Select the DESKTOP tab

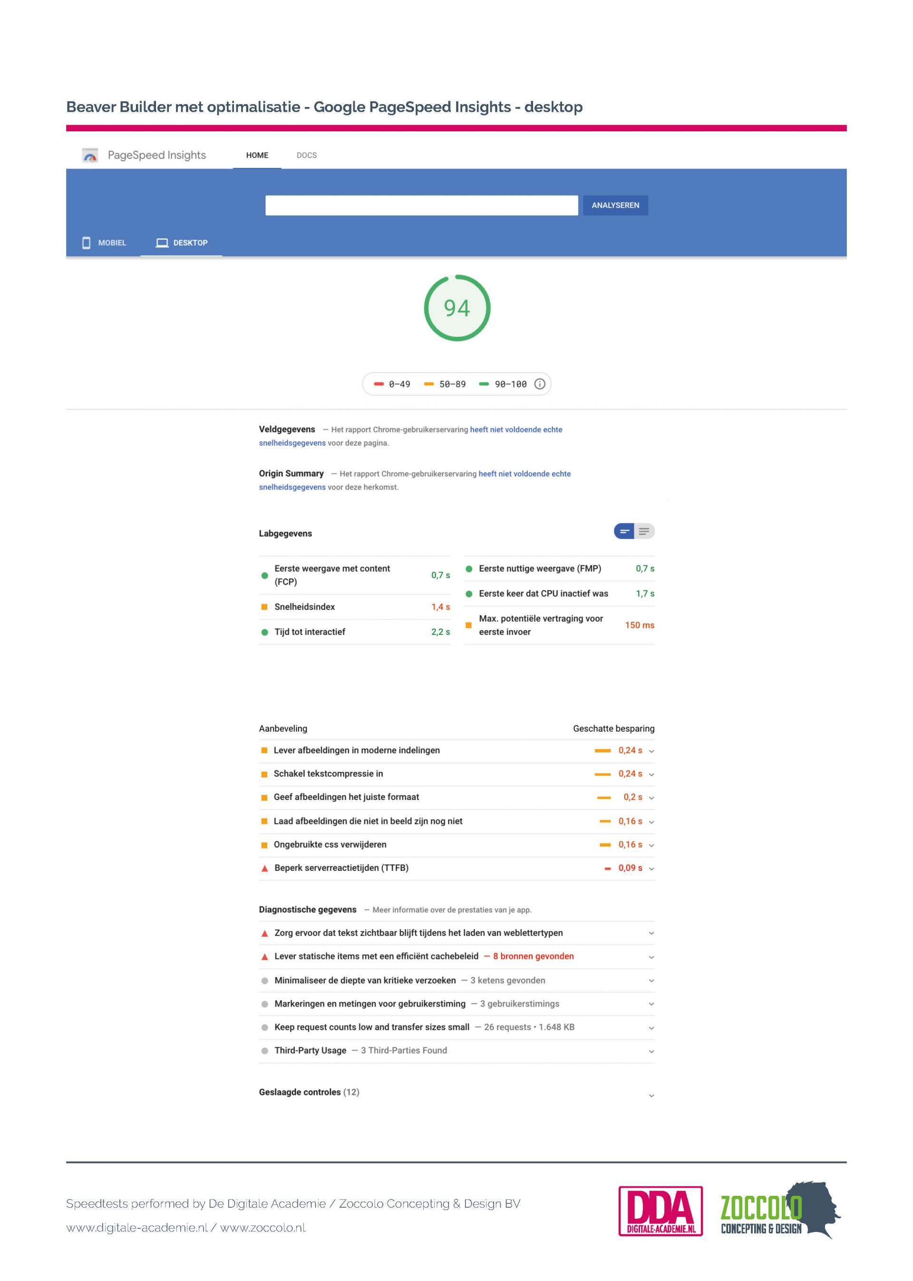(x=182, y=243)
